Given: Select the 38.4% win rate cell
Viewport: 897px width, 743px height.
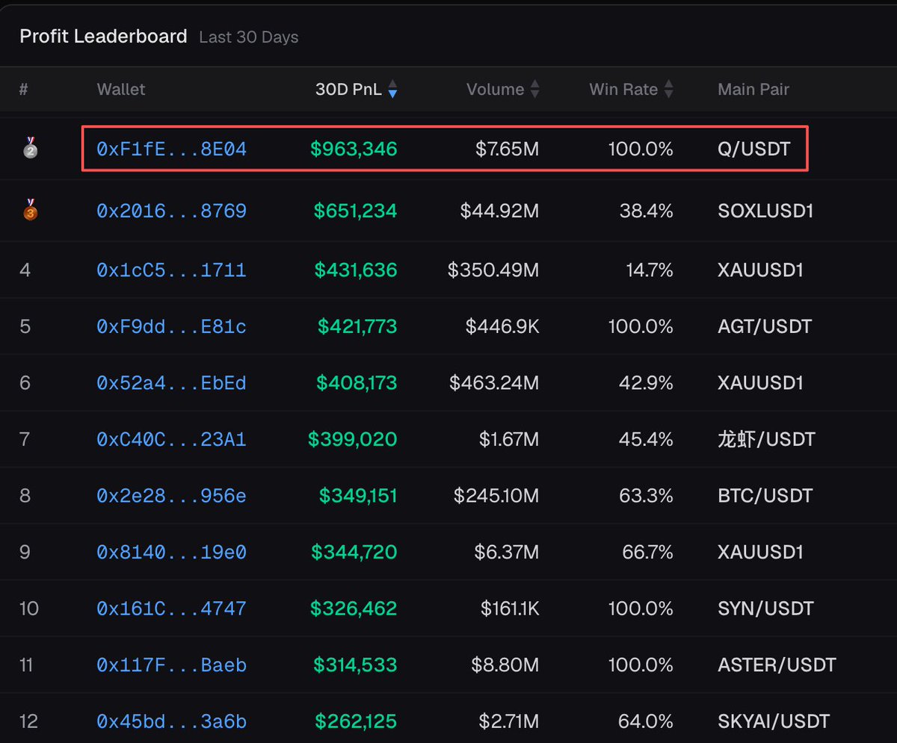Looking at the screenshot, I should (x=647, y=211).
